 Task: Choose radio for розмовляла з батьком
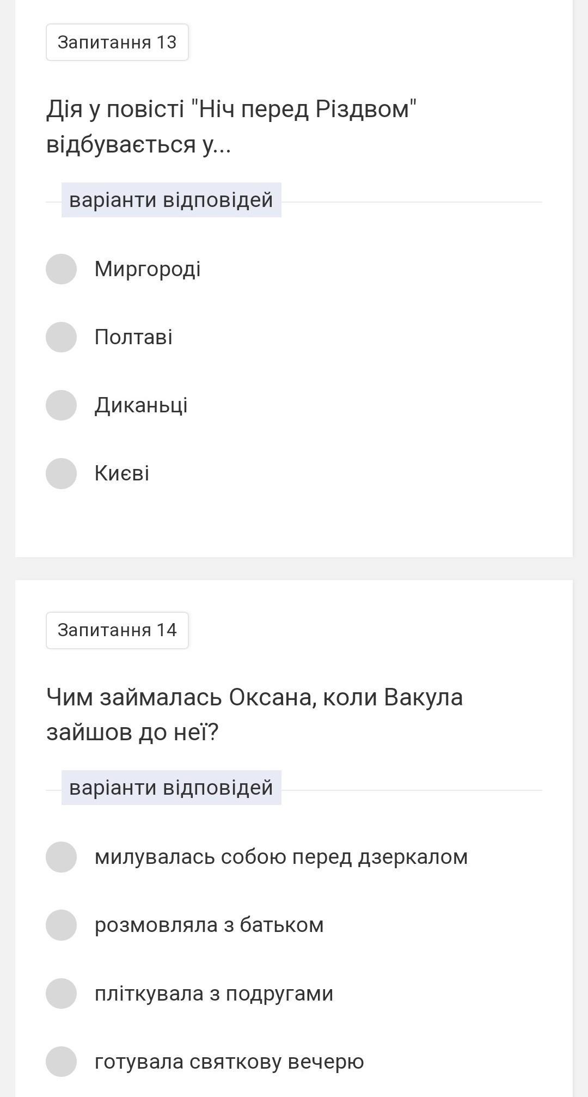point(61,925)
